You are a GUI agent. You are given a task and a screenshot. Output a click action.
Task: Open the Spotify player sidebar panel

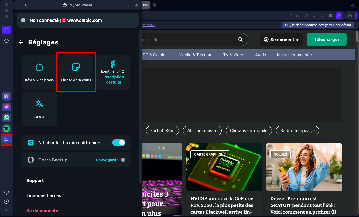click(6, 129)
